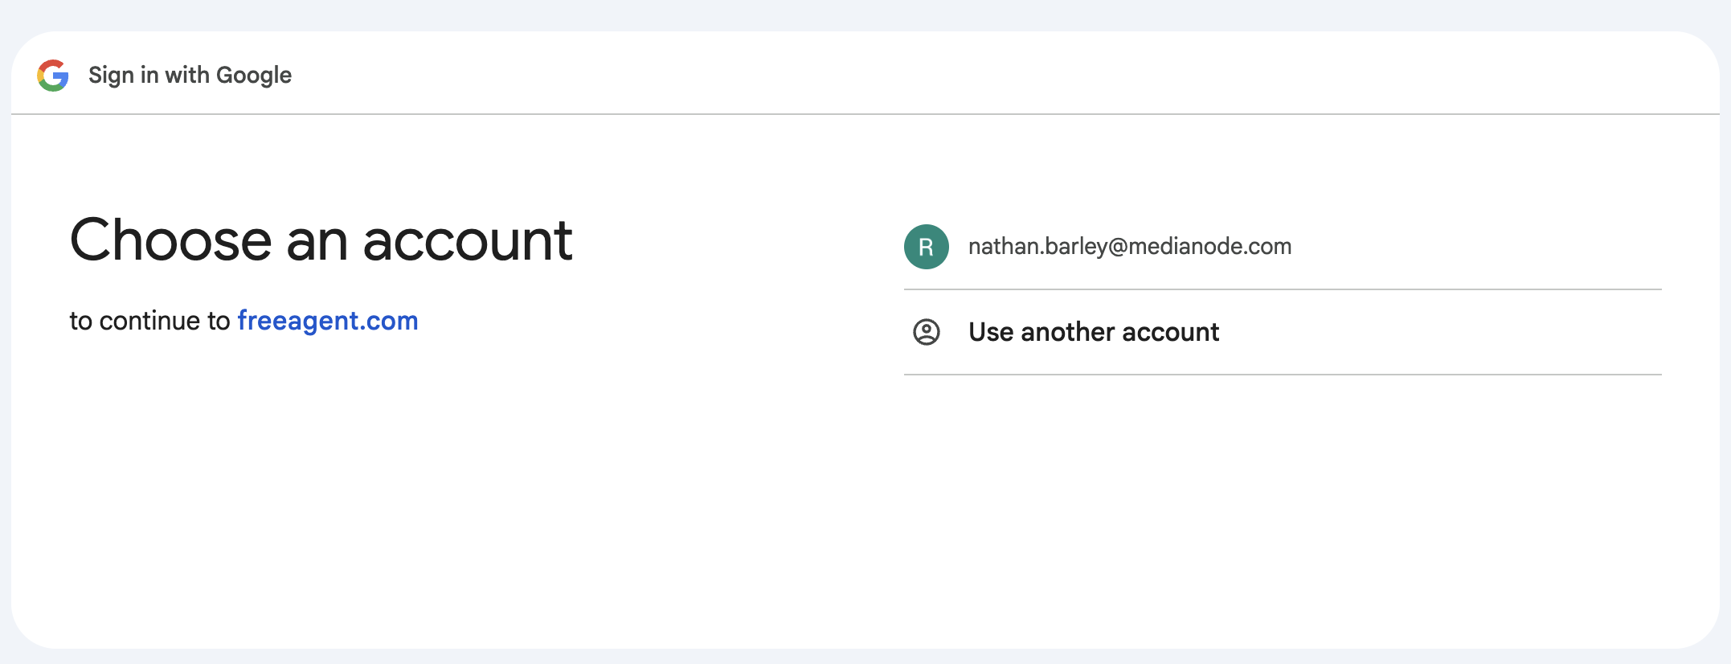The width and height of the screenshot is (1731, 664).
Task: Open the freeagent.com link
Action: tap(328, 321)
